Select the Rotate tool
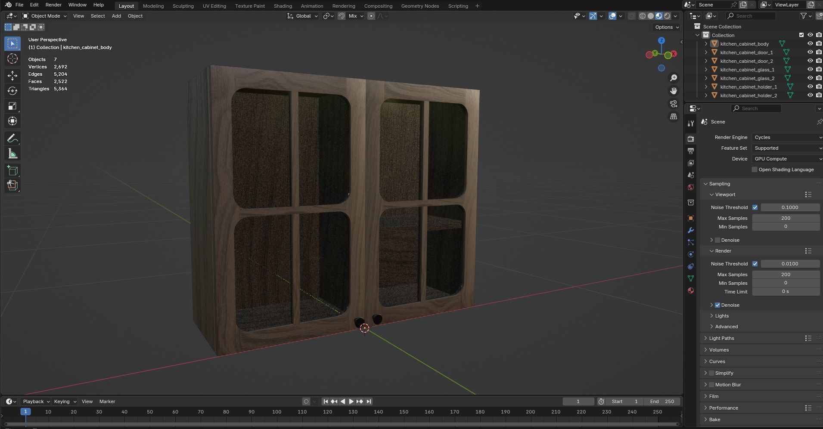823x429 pixels. point(12,91)
